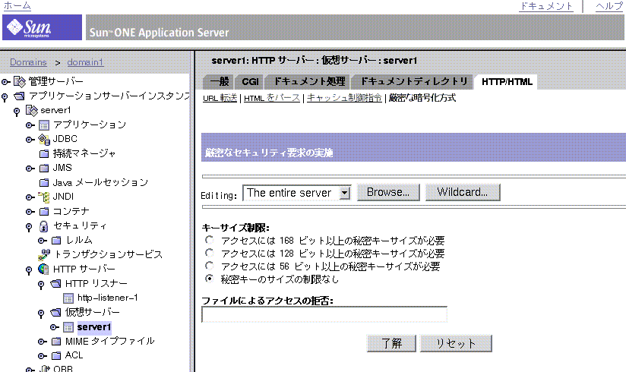Expand the JDBC tree node
This screenshot has height=372, width=626.
pyautogui.click(x=30, y=140)
